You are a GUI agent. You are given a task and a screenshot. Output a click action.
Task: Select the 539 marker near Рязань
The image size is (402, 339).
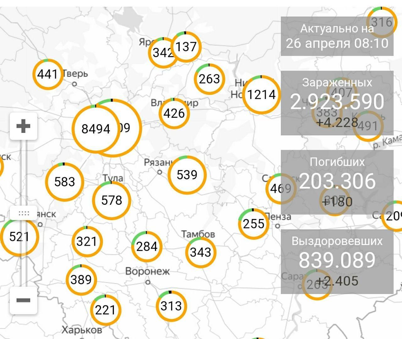click(x=187, y=175)
